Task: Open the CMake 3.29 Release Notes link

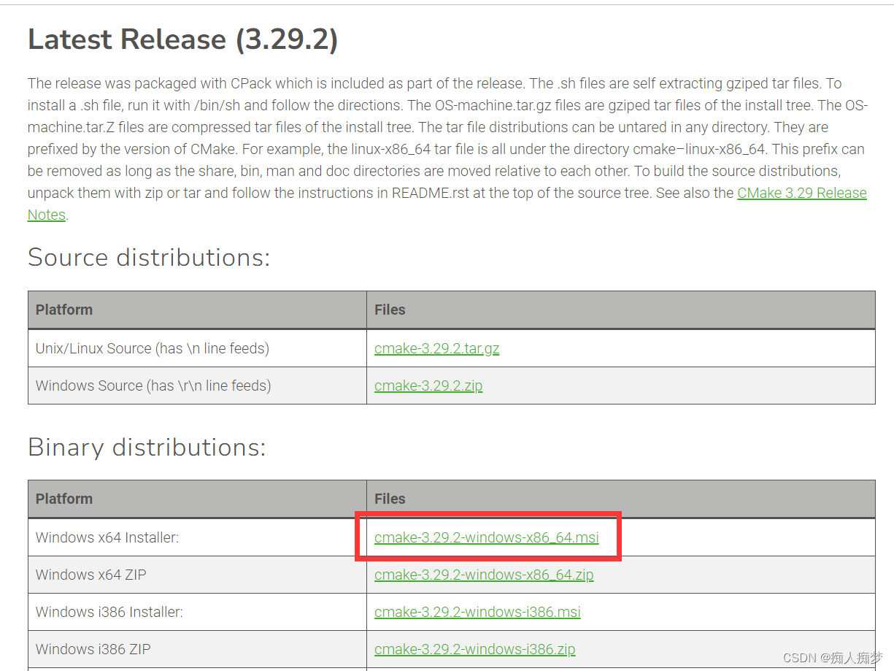Action: click(802, 193)
